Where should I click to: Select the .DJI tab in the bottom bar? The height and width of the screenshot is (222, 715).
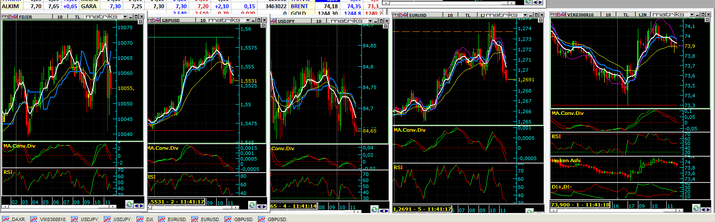pos(146,219)
